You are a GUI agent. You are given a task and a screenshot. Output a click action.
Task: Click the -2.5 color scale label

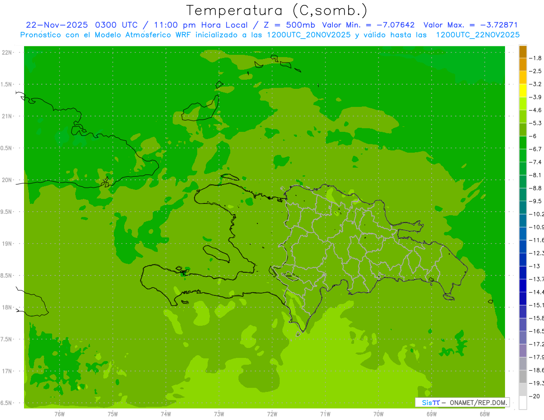(536, 71)
